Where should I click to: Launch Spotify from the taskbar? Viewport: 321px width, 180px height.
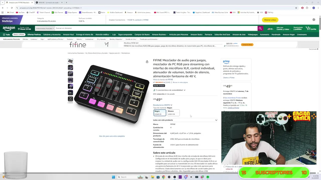pos(208,177)
